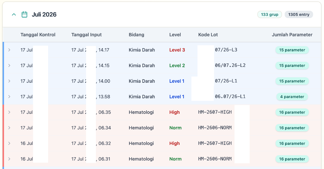Click the green Level 2 label

click(x=177, y=65)
